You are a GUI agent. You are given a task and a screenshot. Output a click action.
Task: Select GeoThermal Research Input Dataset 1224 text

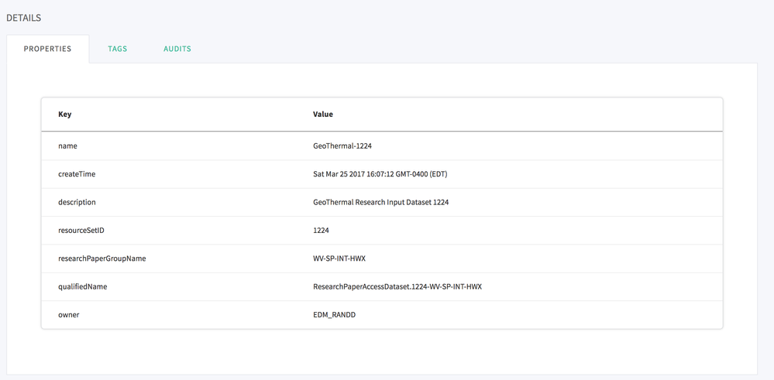[x=380, y=202]
